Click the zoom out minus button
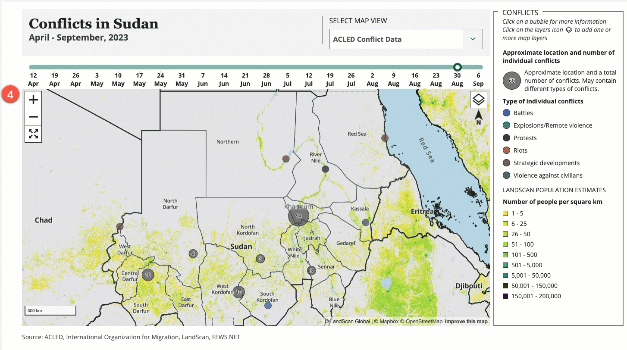The width and height of the screenshot is (627, 350). pyautogui.click(x=33, y=117)
